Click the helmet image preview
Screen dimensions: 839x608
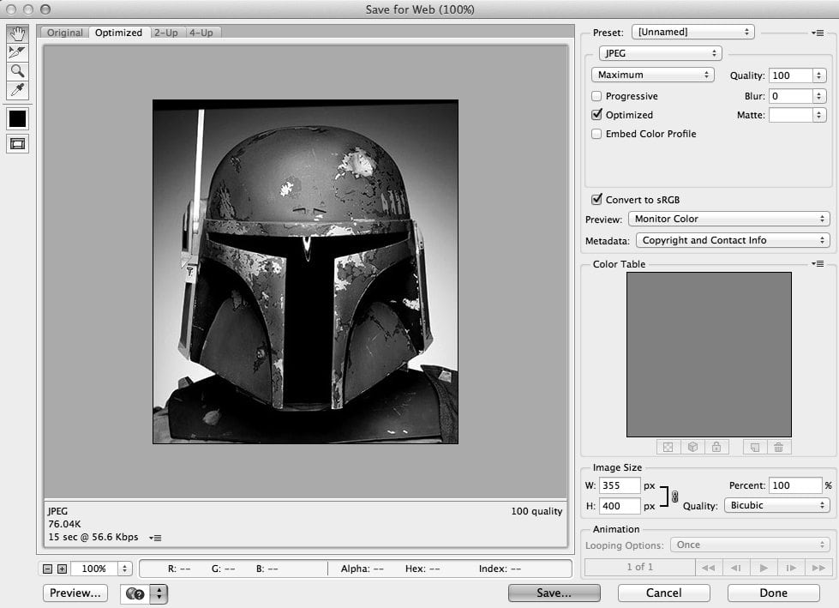(306, 271)
